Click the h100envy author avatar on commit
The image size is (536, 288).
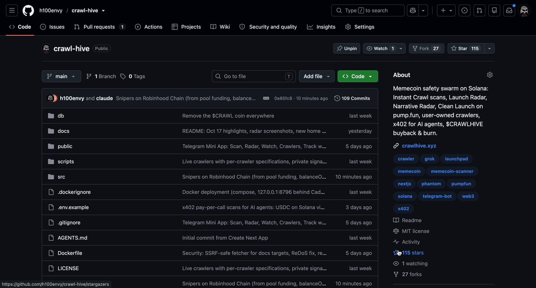pos(50,98)
